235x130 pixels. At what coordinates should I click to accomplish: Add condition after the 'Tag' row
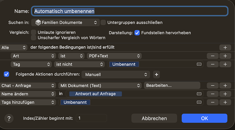tap(225, 64)
